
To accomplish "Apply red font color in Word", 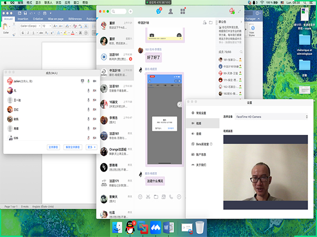I will tap(73, 33).
